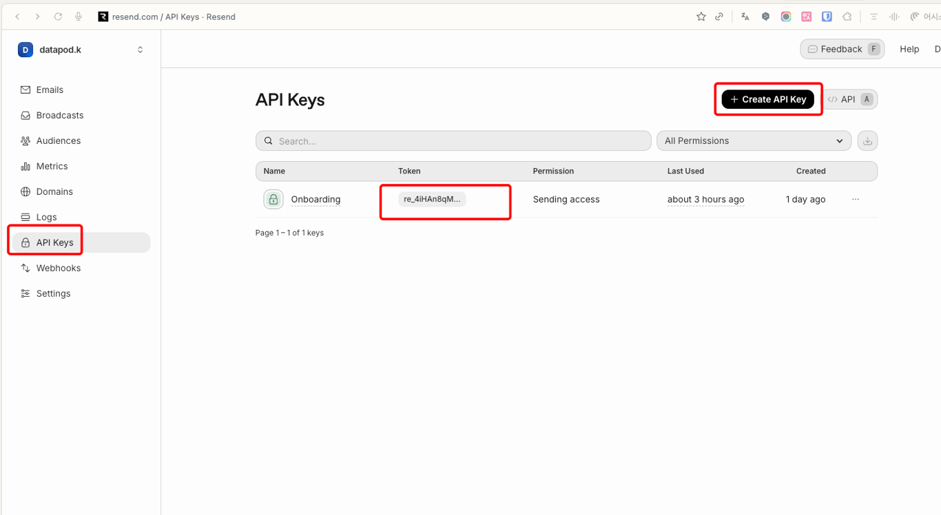Viewport: 941px width, 515px height.
Task: Go back with the browser back arrow
Action: [17, 17]
